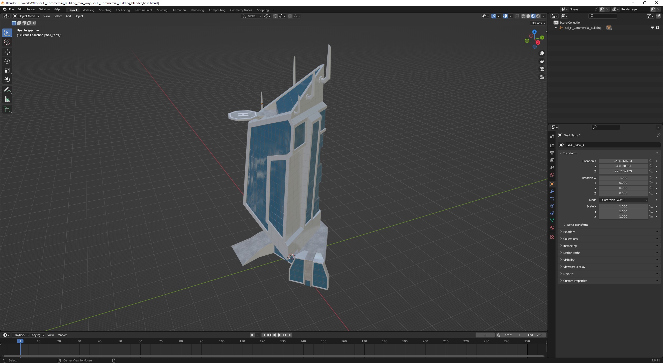
Task: Select the Select Box tool
Action: (x=7, y=33)
